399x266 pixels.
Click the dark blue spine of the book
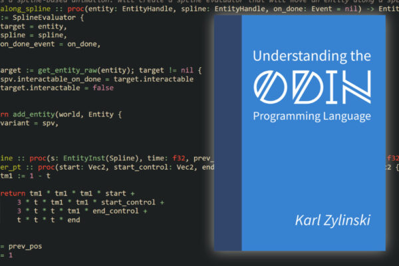coord(227,133)
